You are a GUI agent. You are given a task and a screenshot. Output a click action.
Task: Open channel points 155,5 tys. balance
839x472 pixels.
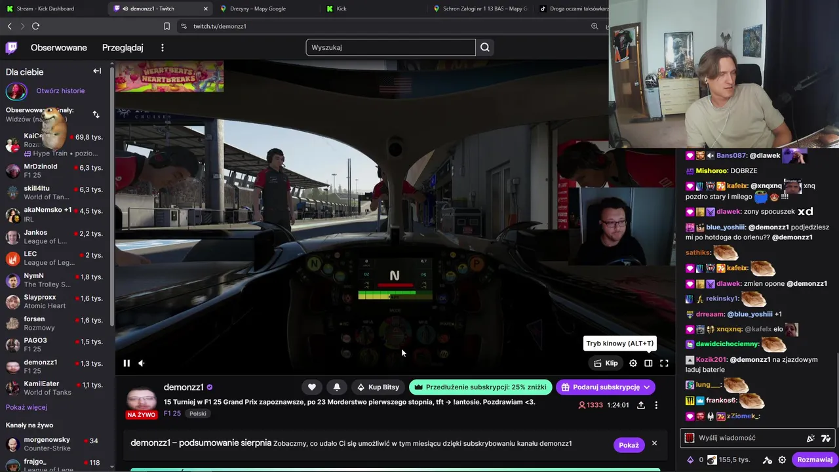[x=726, y=460]
